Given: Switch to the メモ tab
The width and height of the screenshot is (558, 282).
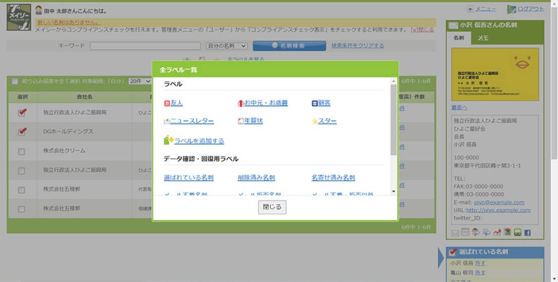Looking at the screenshot, I should [483, 38].
